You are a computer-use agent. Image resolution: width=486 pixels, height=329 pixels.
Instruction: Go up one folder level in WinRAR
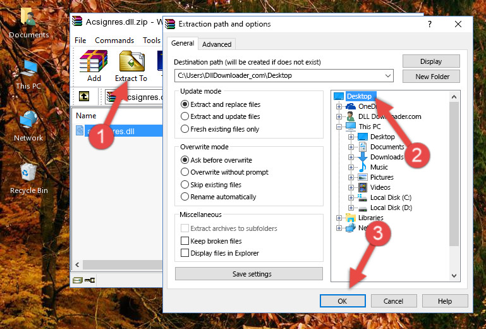point(84,97)
